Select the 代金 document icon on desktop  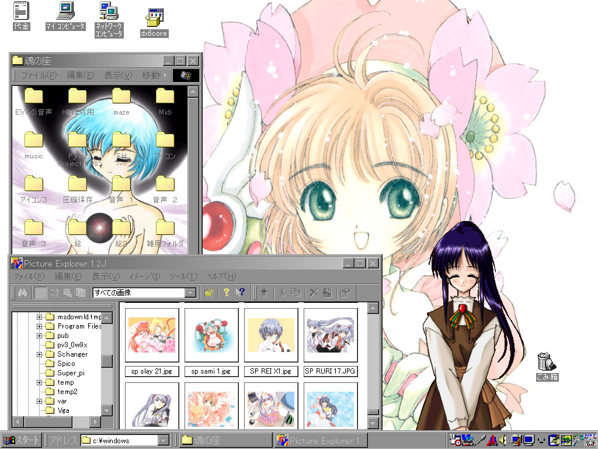tap(22, 16)
